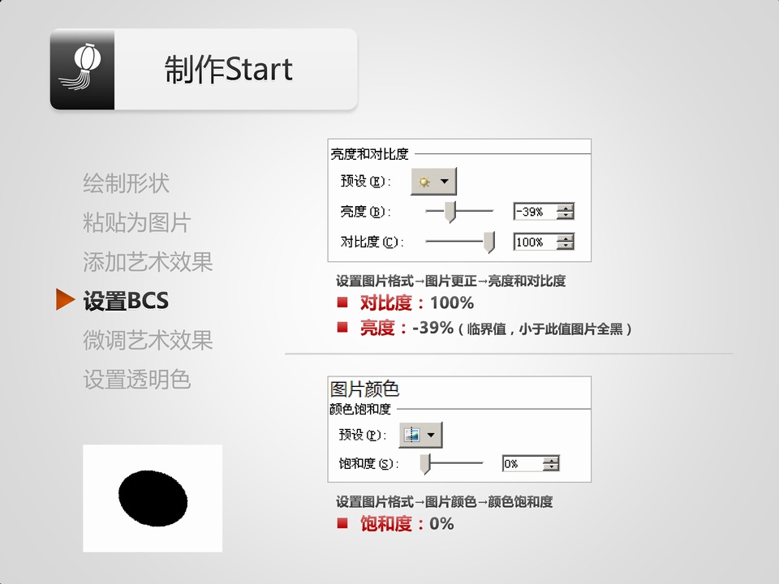
Task: Go to the 粘贴为图片 step
Action: [x=136, y=222]
